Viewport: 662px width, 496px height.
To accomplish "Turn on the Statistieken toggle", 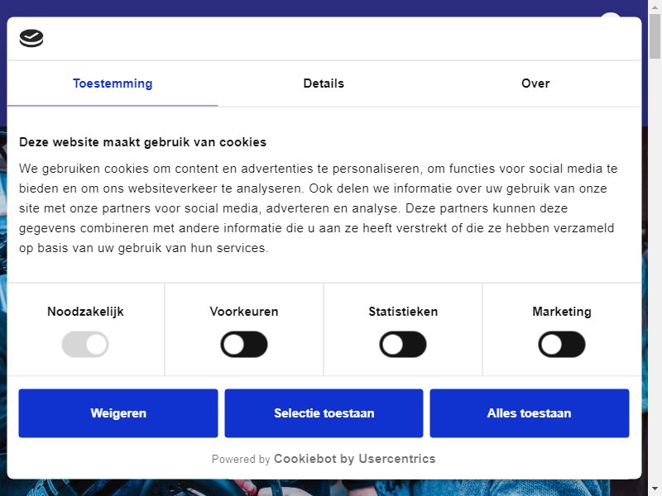I will click(x=403, y=344).
